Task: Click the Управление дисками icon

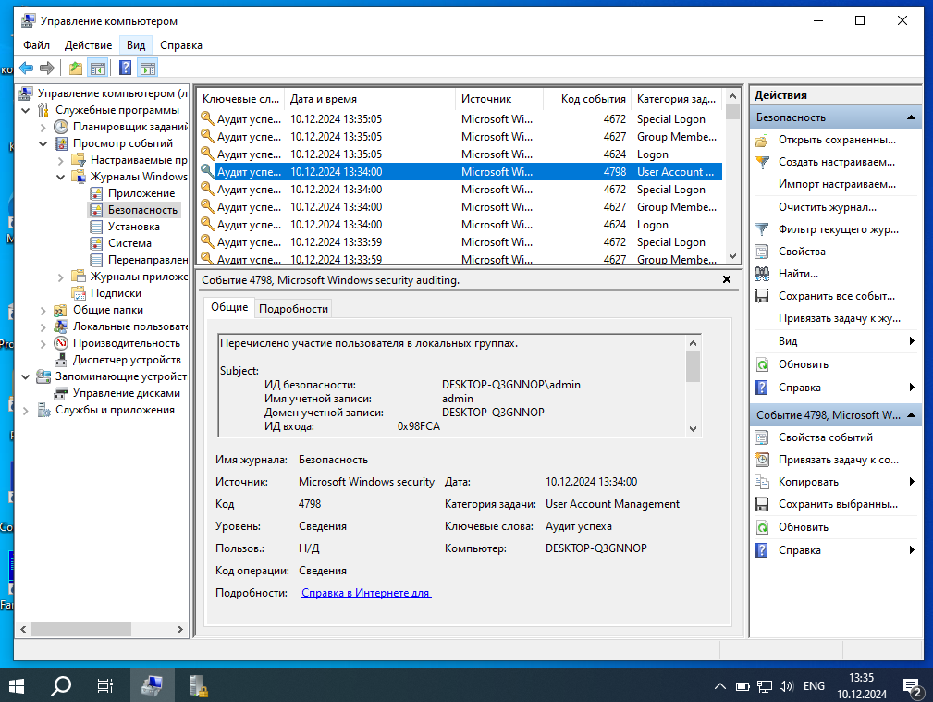Action: pyautogui.click(x=61, y=393)
